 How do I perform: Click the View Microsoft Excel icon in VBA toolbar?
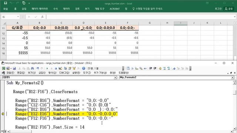click(x=4, y=68)
